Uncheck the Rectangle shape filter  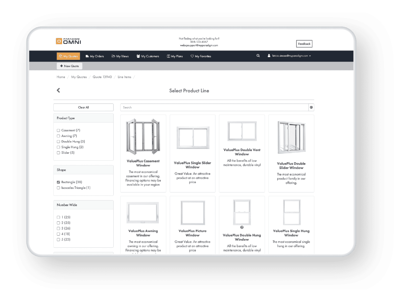coord(58,182)
